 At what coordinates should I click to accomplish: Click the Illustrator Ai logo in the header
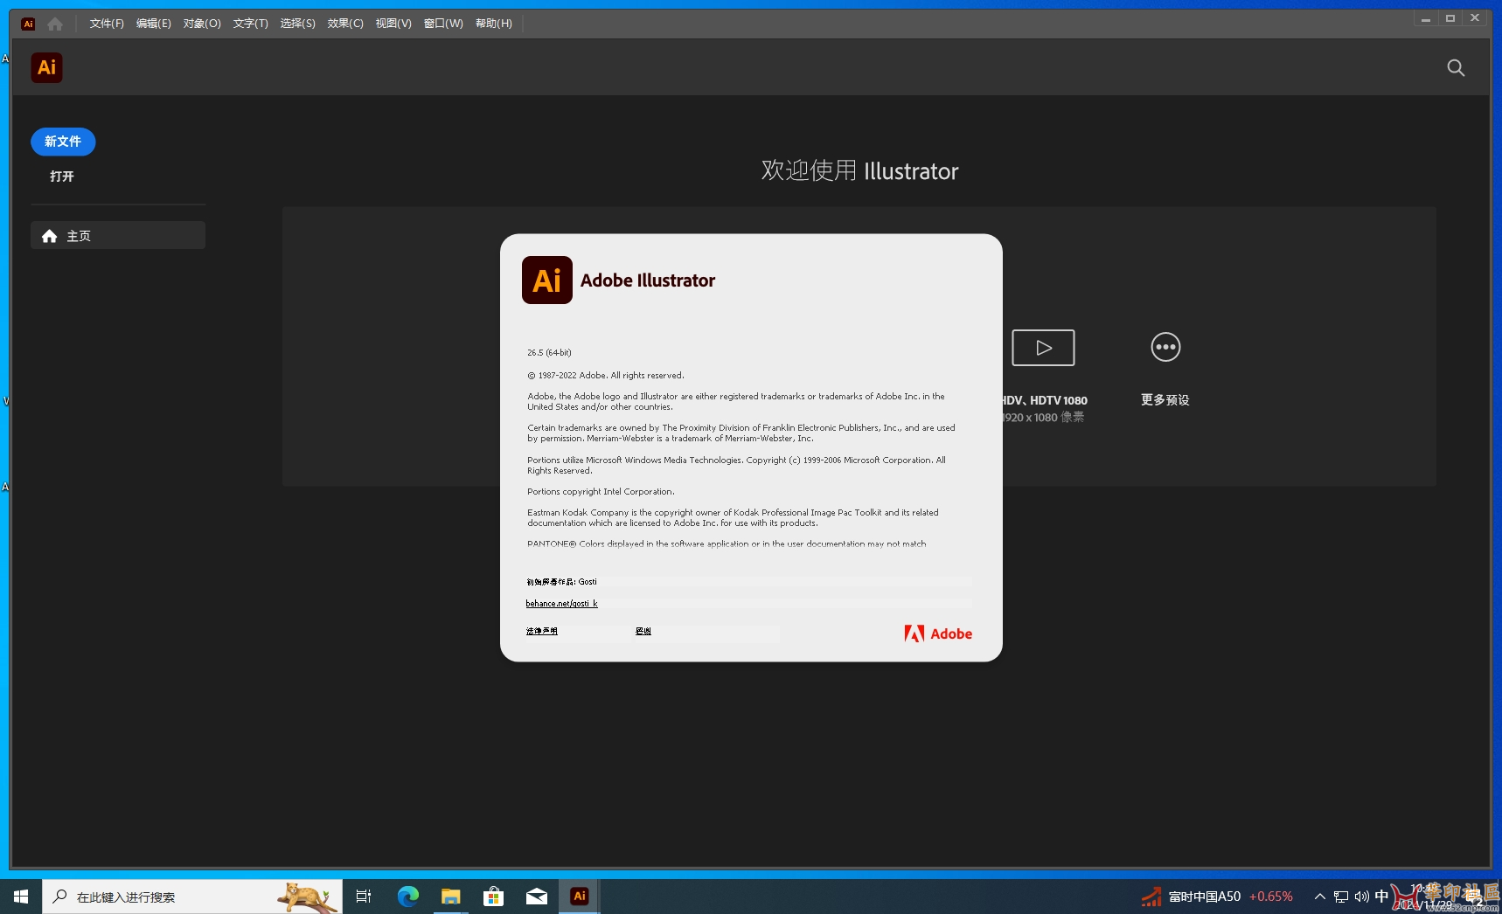47,67
